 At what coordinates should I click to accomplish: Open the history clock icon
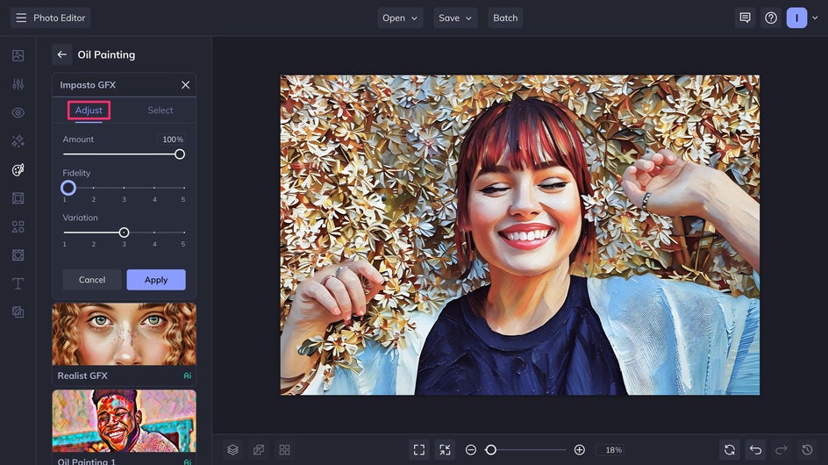tap(808, 450)
